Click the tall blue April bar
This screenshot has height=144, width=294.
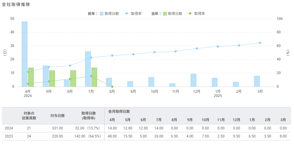[x=24, y=54]
